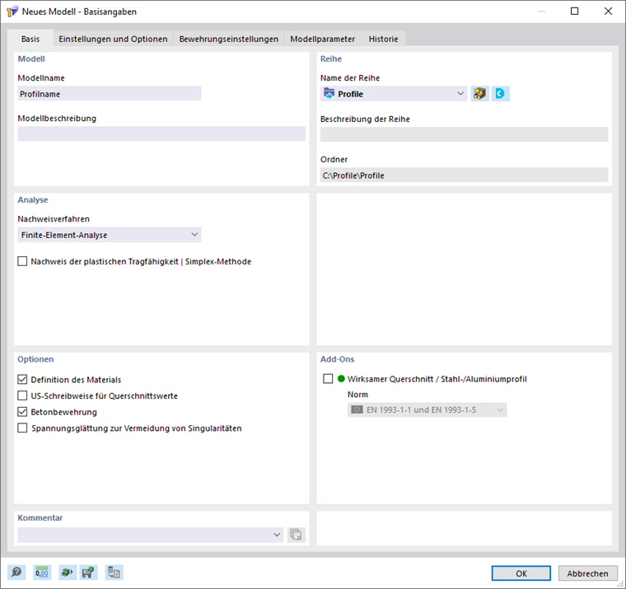The height and width of the screenshot is (589, 626).
Task: Click the save-with-checkmark icon in the bottom toolbar
Action: pos(88,573)
